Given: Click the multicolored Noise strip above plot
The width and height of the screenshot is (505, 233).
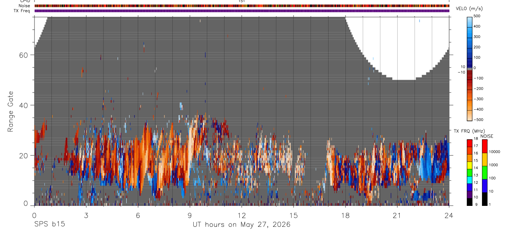Looking at the screenshot, I should (x=242, y=6).
